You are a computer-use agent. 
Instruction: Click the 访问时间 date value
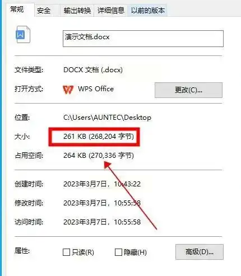pyautogui.click(x=102, y=222)
